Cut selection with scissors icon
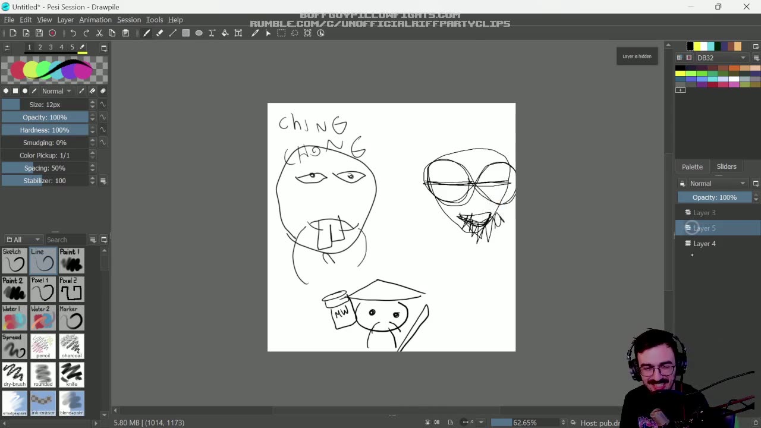761x428 pixels. pos(99,33)
